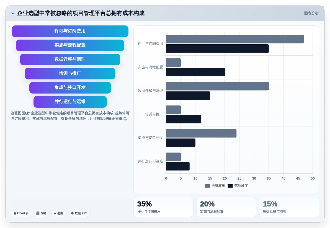
Task: Click the 实施与流程配置 chart axis label
Action: [x=150, y=67]
